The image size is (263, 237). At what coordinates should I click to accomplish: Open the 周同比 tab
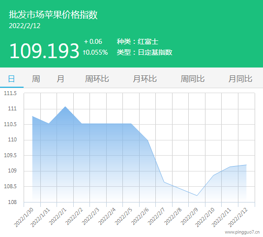pos(193,79)
